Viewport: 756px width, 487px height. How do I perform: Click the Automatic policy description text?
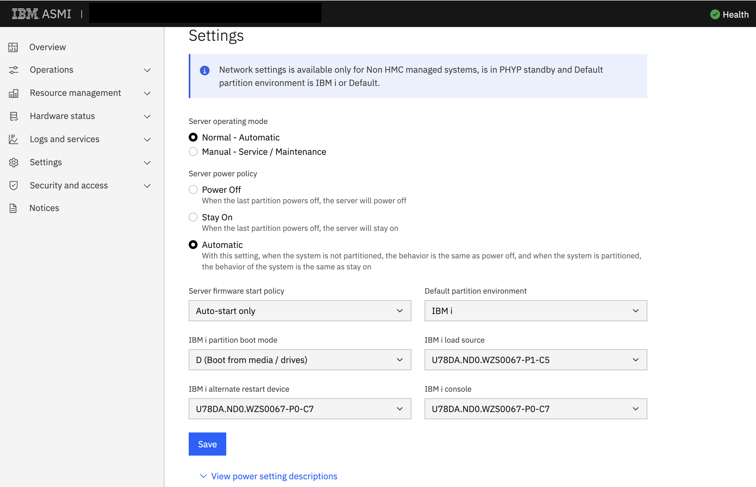click(422, 261)
